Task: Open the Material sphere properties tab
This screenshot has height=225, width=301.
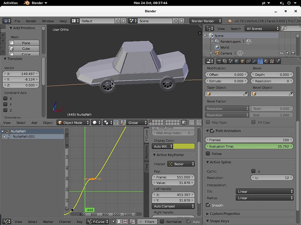Action: 266,61
